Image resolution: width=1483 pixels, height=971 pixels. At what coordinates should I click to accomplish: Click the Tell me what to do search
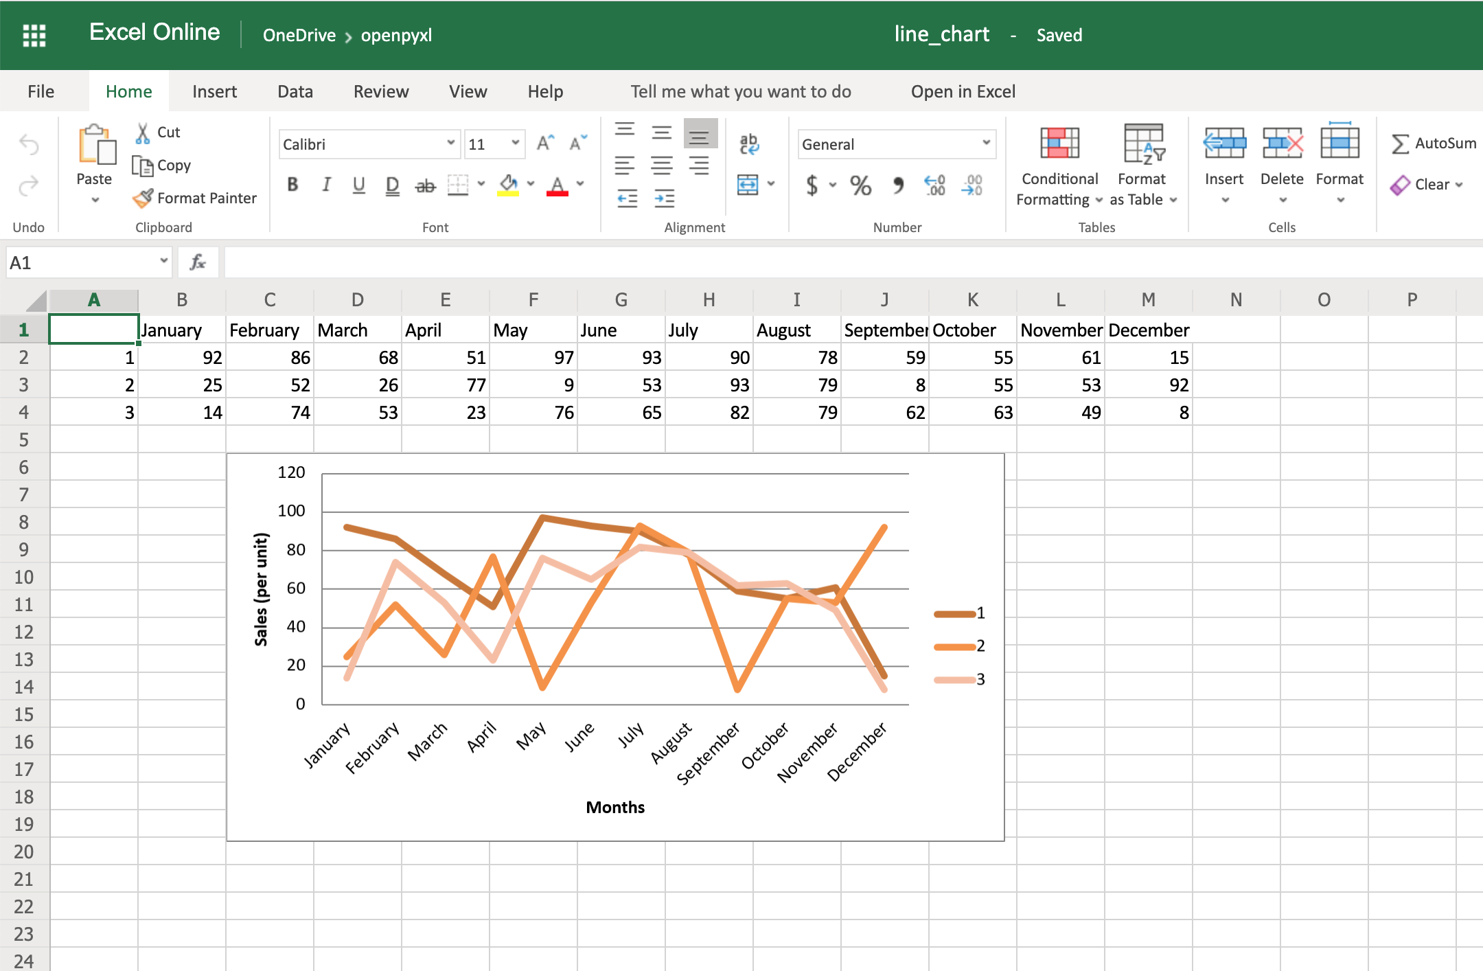pyautogui.click(x=740, y=90)
